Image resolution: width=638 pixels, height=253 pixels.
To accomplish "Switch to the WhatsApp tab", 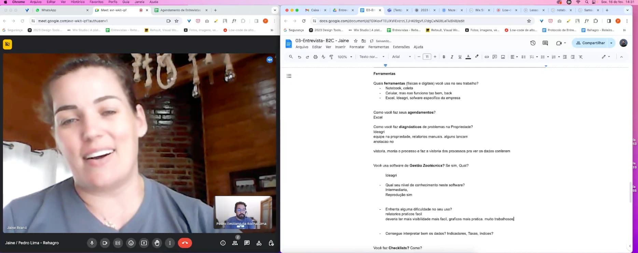I will point(62,10).
